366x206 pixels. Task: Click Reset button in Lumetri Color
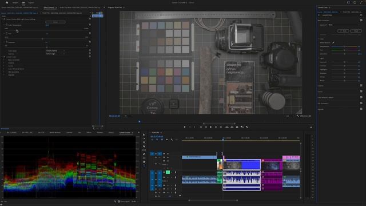tap(356, 31)
